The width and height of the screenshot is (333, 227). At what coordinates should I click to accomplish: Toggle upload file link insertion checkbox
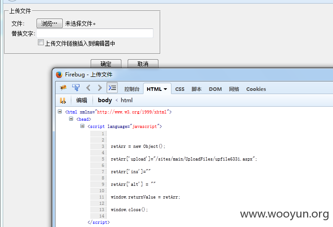(x=41, y=43)
